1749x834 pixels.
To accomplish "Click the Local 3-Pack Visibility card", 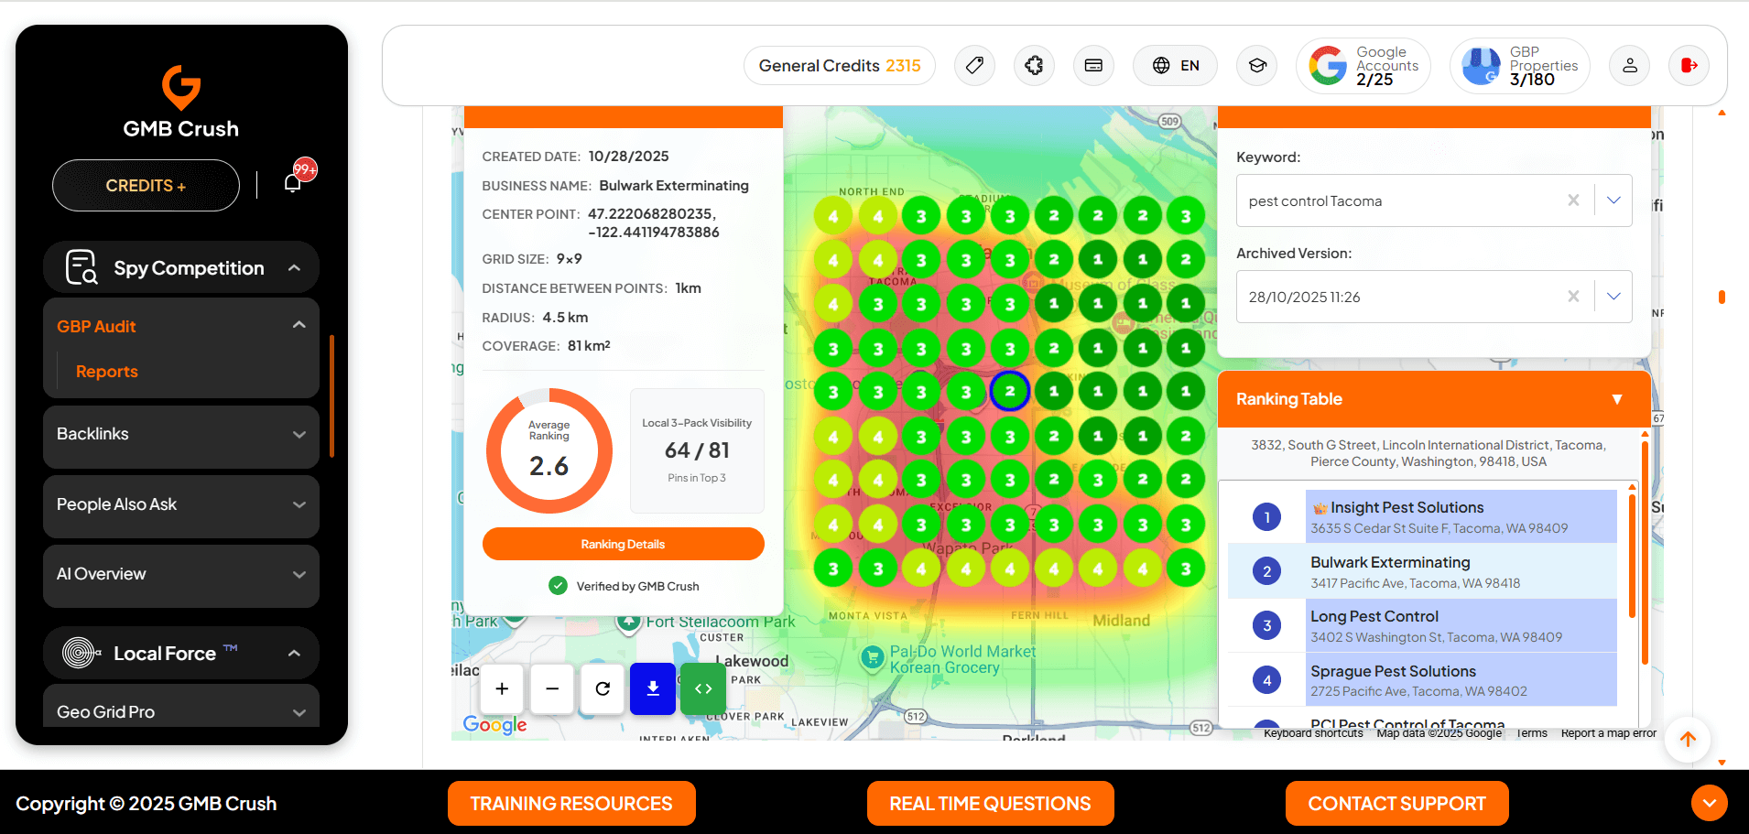I will pyautogui.click(x=697, y=450).
